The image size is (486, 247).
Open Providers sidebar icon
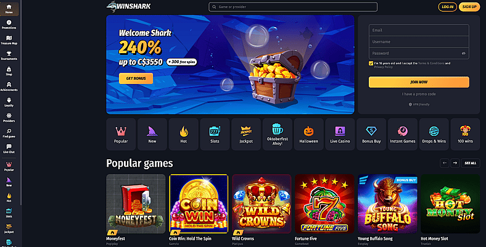click(9, 117)
